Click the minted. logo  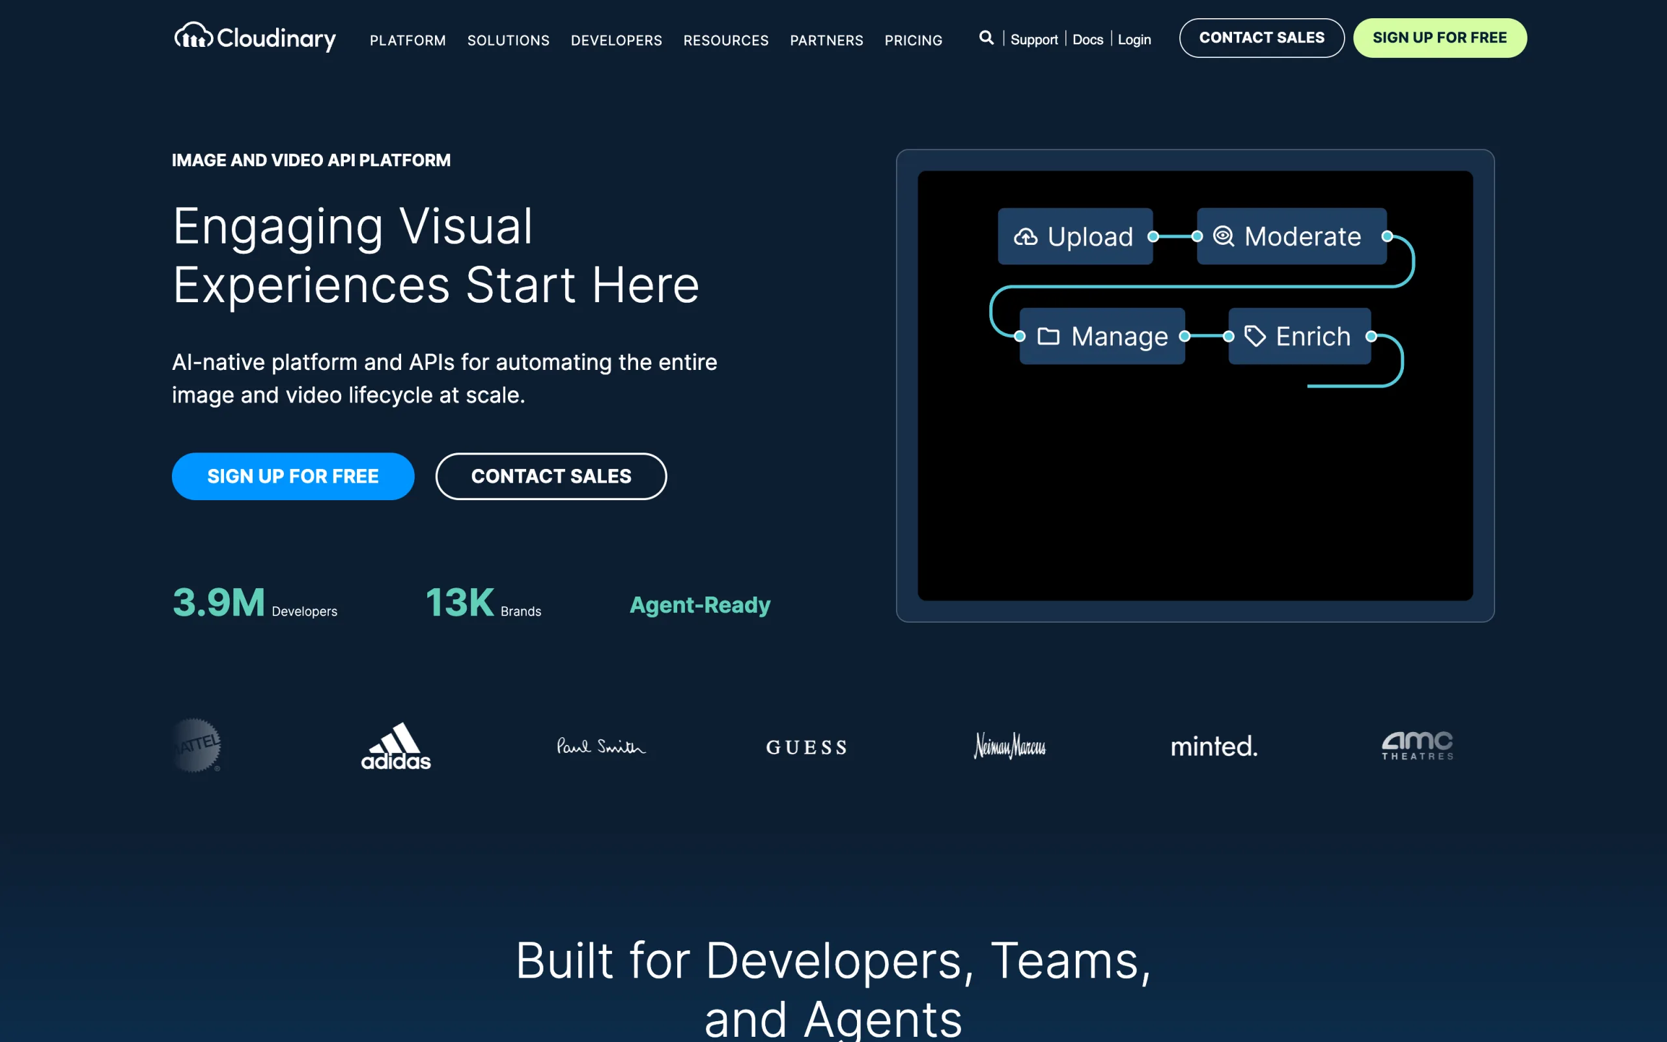click(x=1214, y=746)
